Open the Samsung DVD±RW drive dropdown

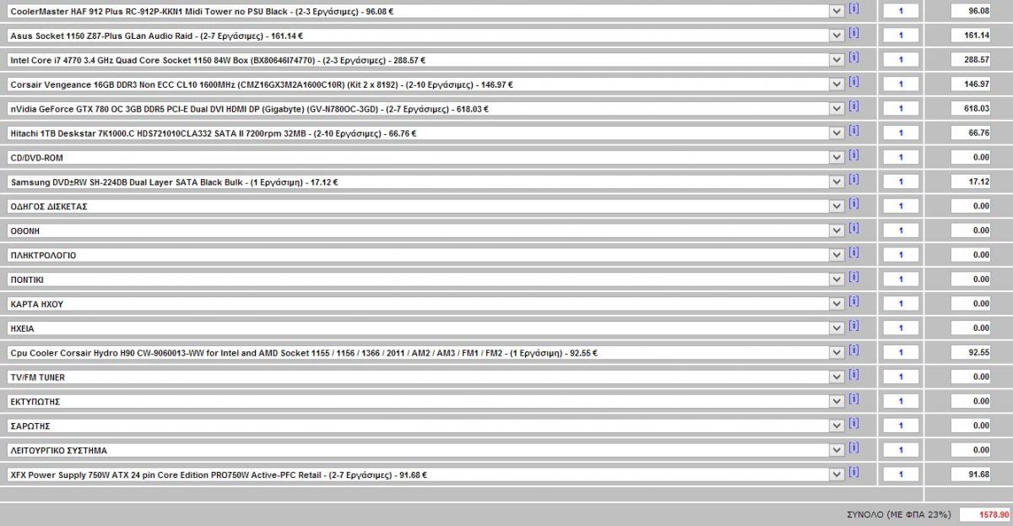coord(836,182)
